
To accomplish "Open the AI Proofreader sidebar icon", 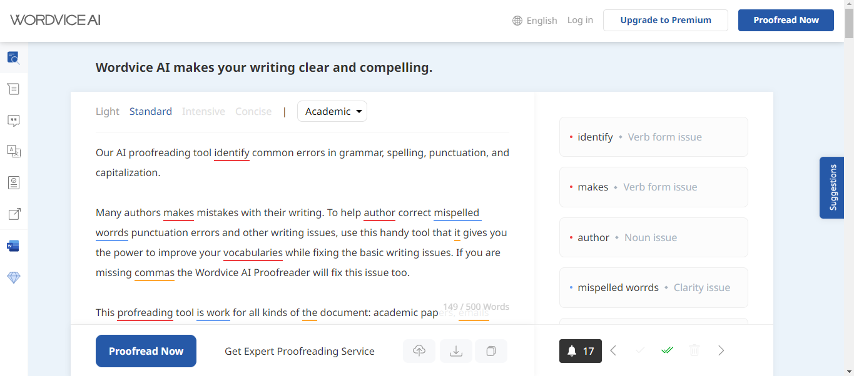I will (x=14, y=58).
